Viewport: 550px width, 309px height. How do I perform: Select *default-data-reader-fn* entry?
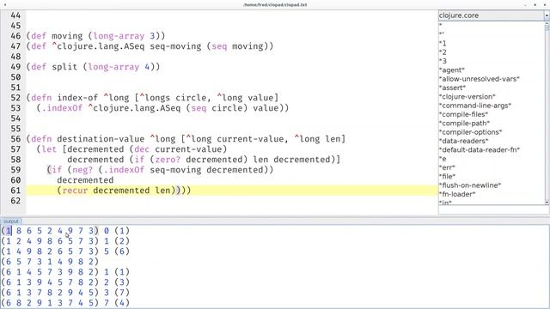480,149
